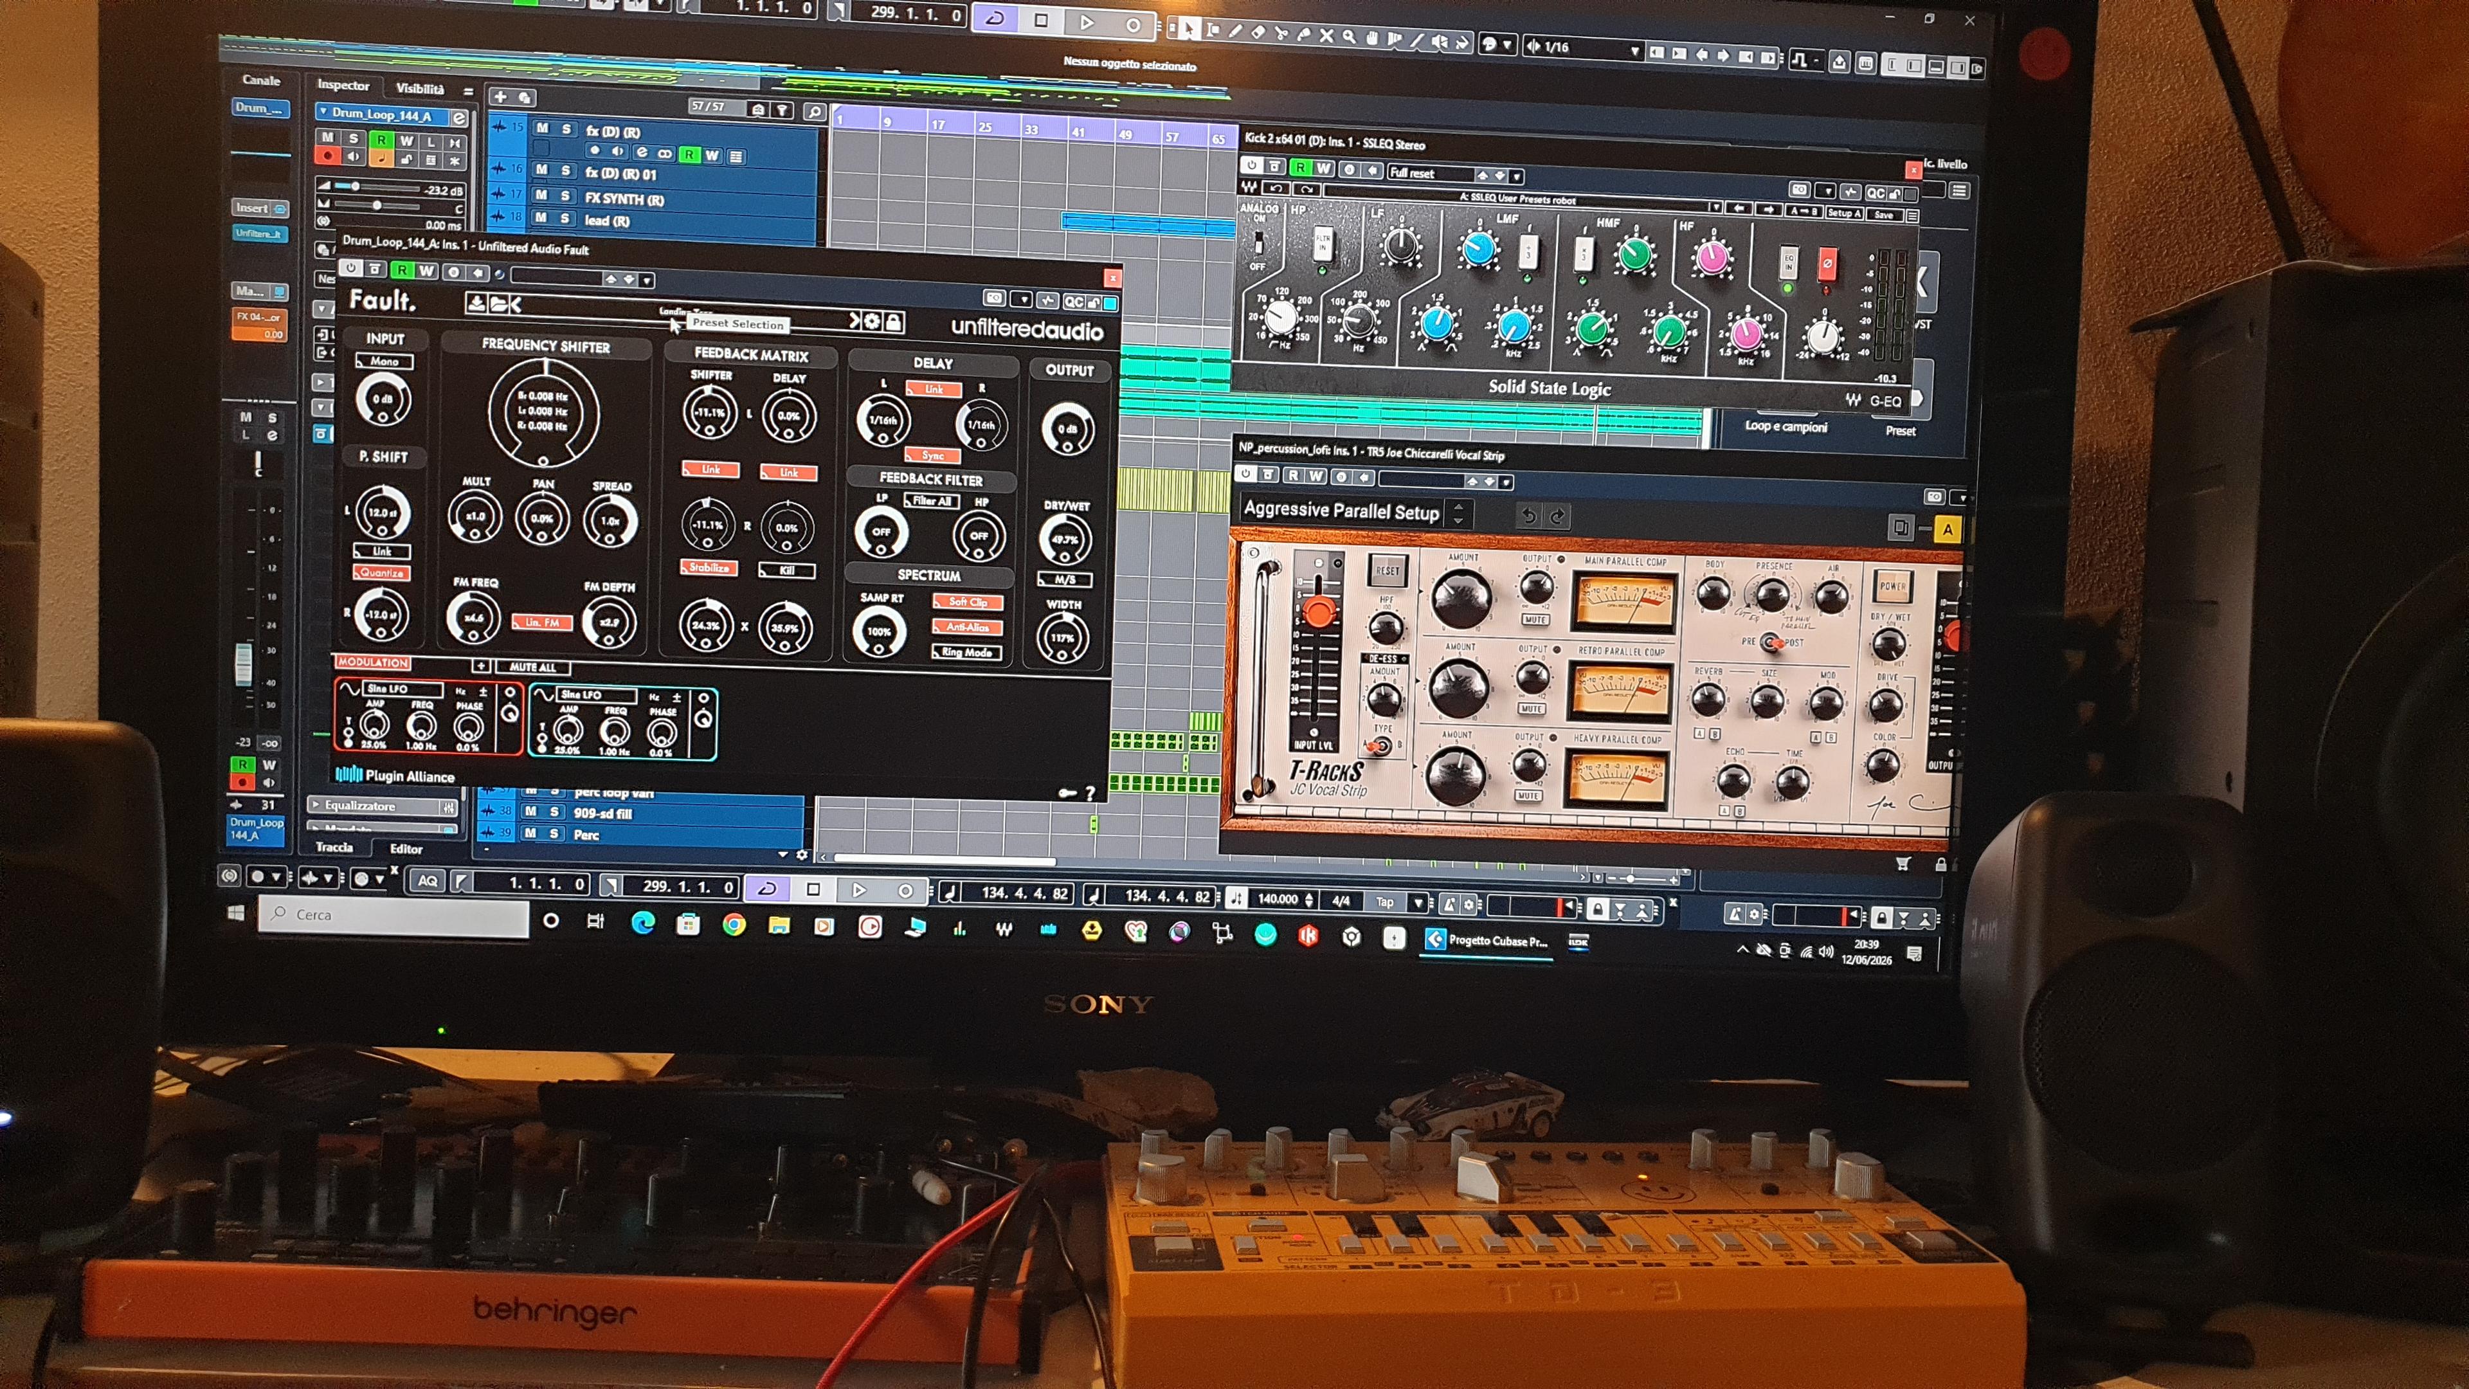Viewport: 2469px width, 1389px height.
Task: Toggle Soft Clip in the Spectrum section
Action: [x=967, y=602]
